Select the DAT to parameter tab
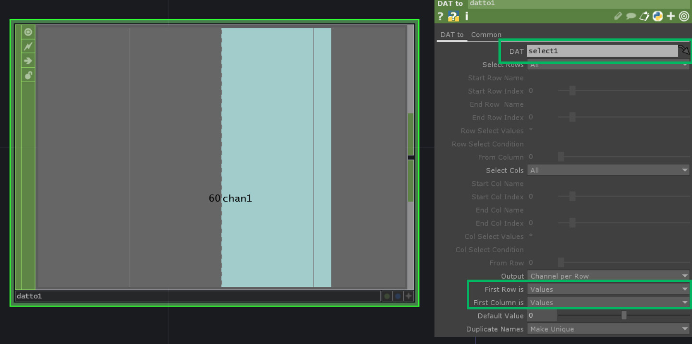692x344 pixels. click(452, 35)
